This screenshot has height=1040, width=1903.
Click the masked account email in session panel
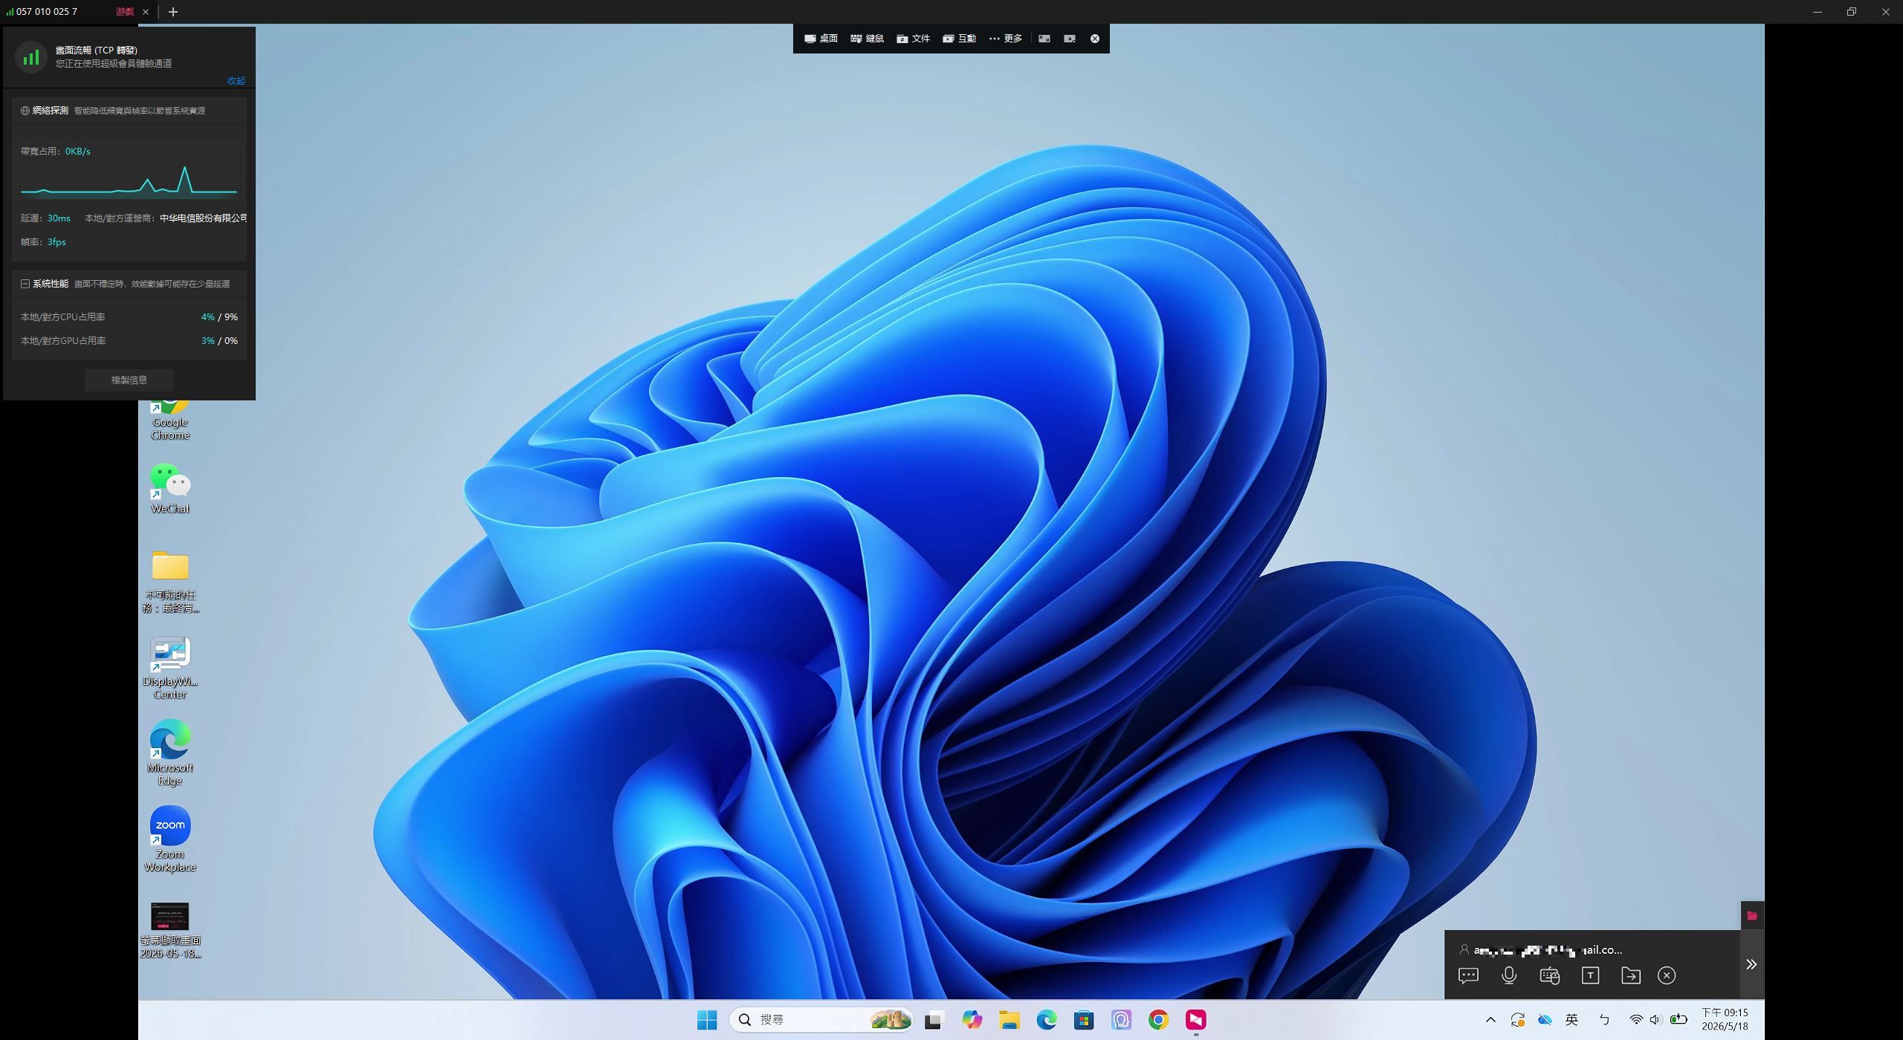tap(1548, 950)
